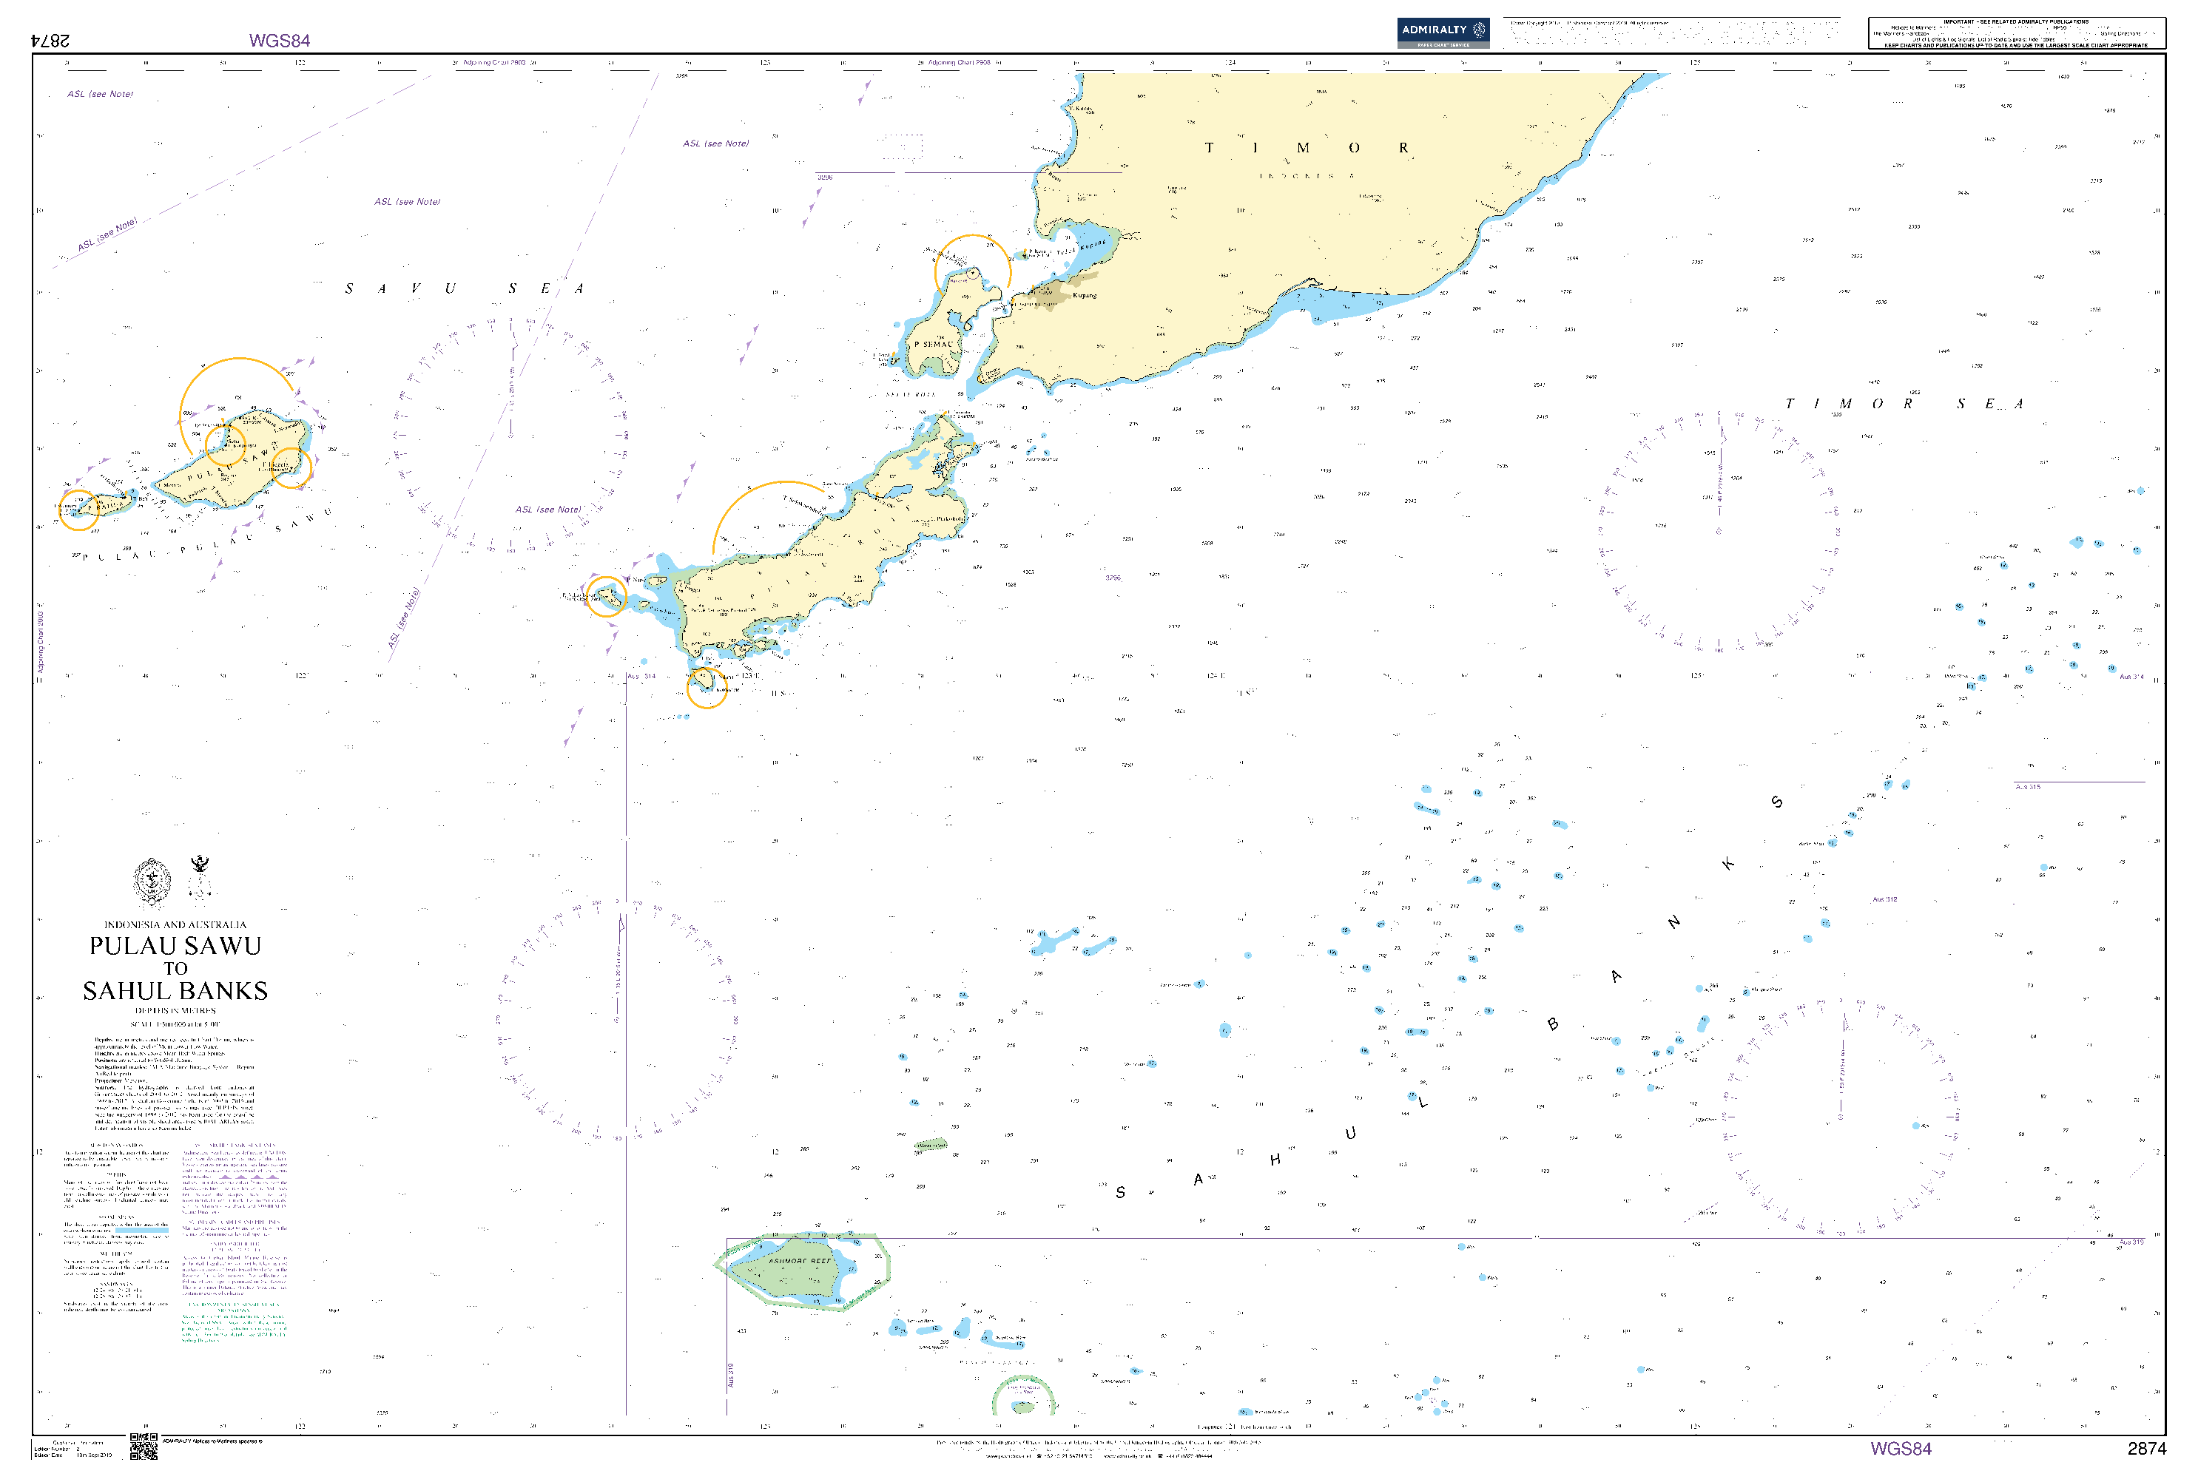Image resolution: width=2198 pixels, height=1468 pixels.
Task: Click the purple archipelagic sea lanes note
Action: coord(234,1178)
